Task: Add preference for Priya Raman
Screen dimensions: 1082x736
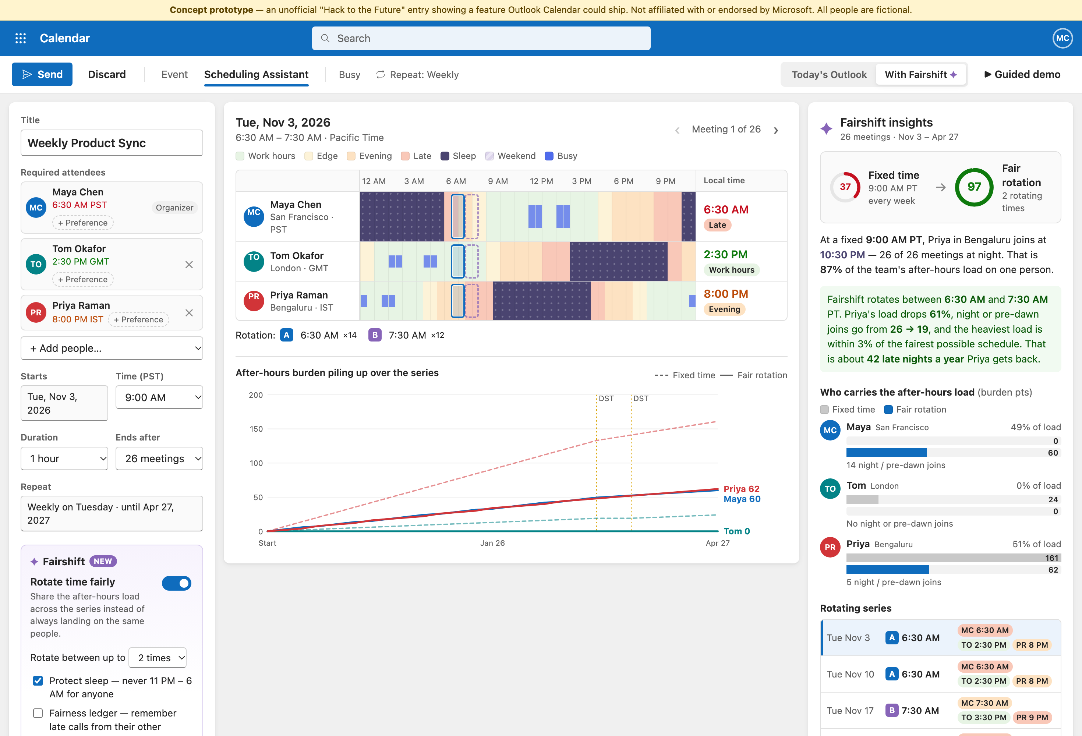Action: (x=138, y=319)
